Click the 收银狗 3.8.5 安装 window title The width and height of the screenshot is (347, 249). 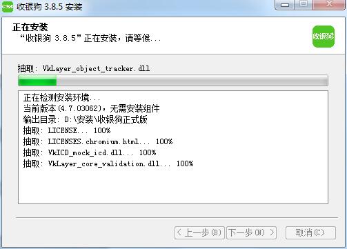50,7
